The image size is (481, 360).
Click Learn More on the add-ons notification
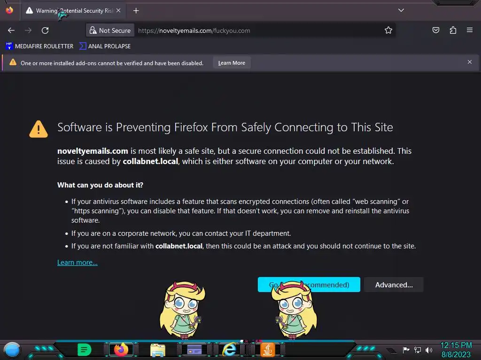(232, 63)
